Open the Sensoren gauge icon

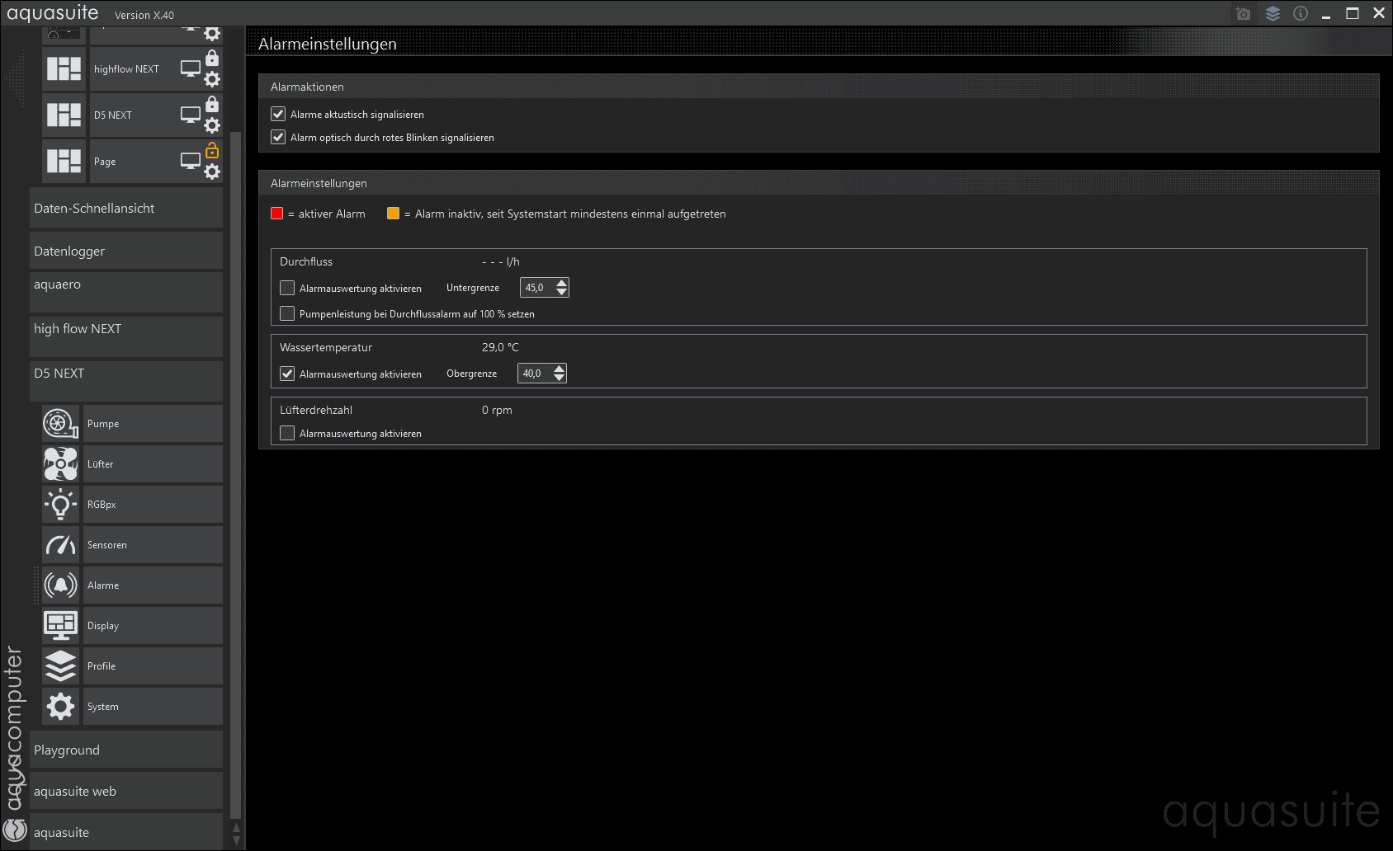click(x=60, y=545)
